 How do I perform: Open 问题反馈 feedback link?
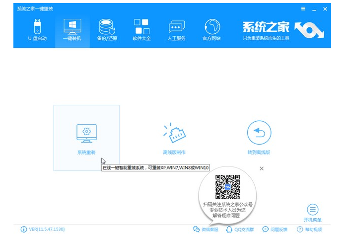(275, 229)
